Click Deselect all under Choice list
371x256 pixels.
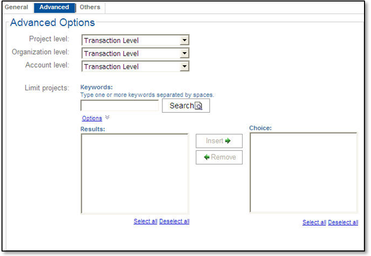point(343,223)
